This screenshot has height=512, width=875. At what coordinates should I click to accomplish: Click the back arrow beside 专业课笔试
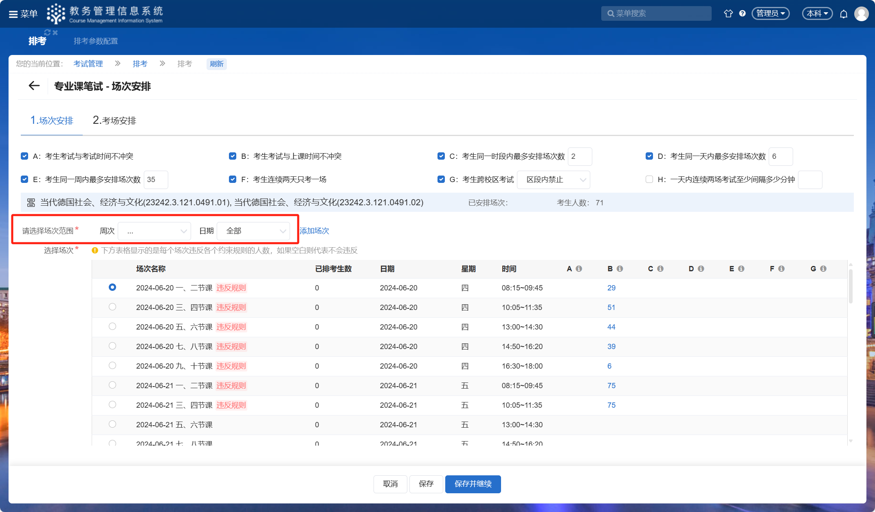coord(34,86)
